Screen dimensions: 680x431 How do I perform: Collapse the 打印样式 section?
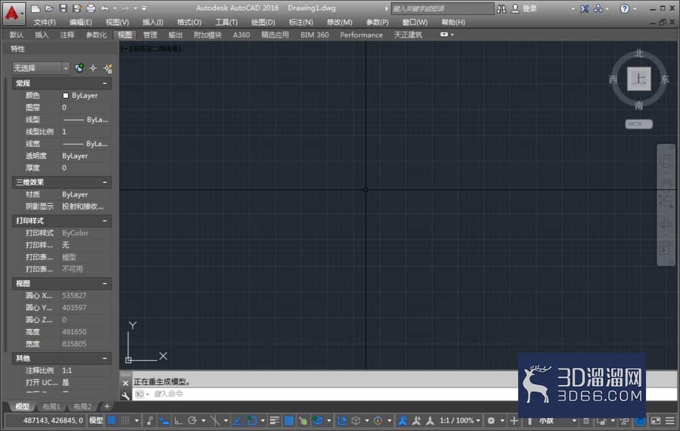105,221
